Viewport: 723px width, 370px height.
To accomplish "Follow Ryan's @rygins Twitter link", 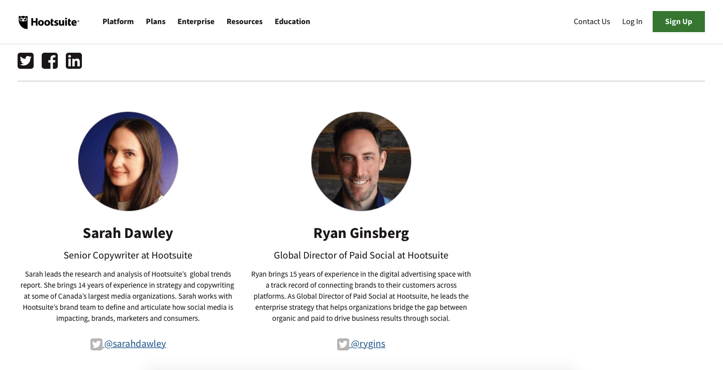I will pyautogui.click(x=368, y=343).
